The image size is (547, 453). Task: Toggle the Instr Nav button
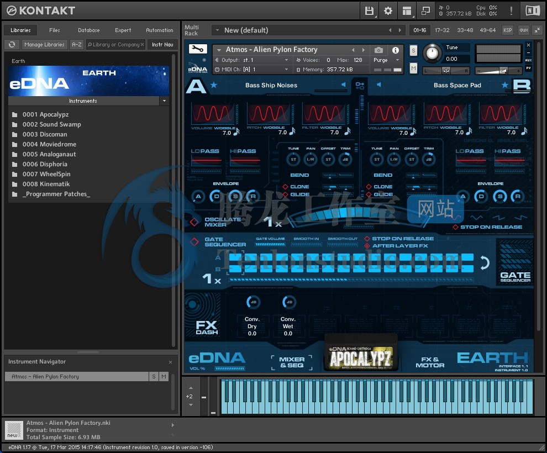click(x=162, y=45)
